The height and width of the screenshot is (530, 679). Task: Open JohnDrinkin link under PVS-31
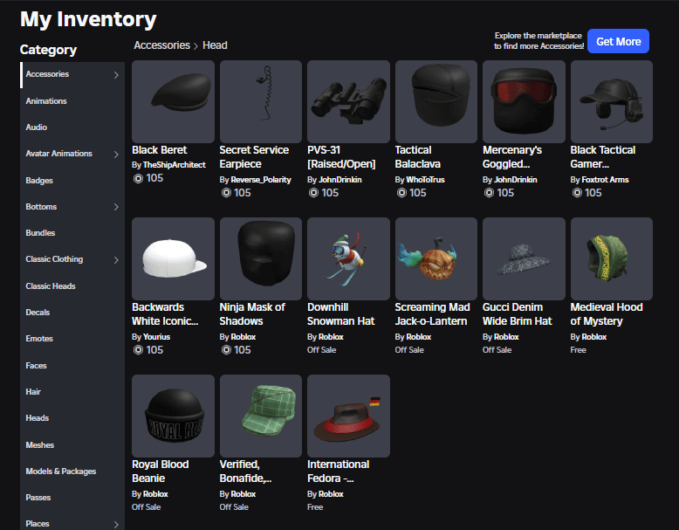click(x=339, y=180)
